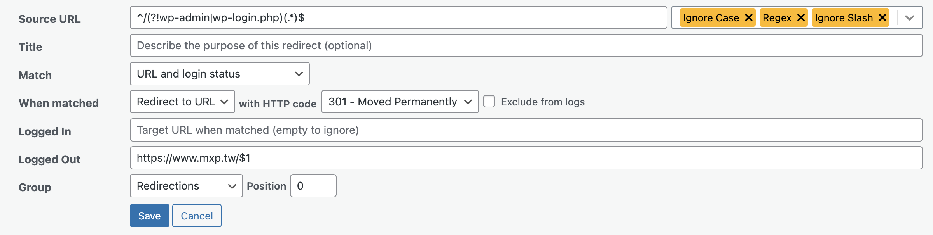
Task: Open the HTTP code 301 dropdown
Action: point(400,102)
